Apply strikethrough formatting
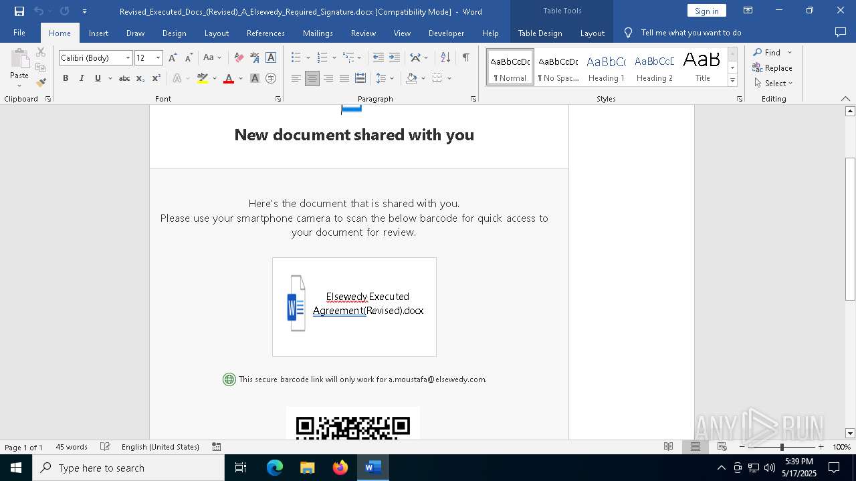Viewport: 856px width, 481px height. pos(124,78)
